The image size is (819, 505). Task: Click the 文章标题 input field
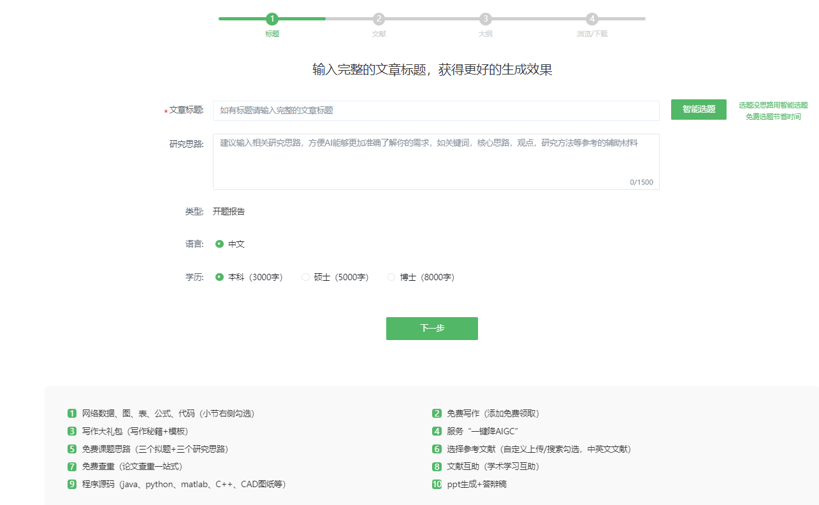tap(436, 111)
